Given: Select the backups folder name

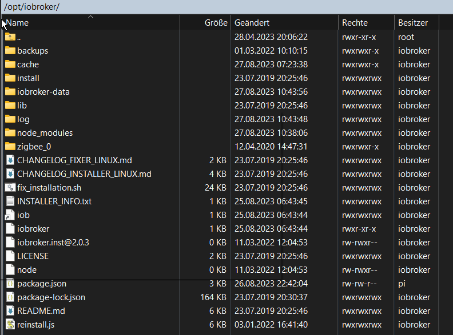Looking at the screenshot, I should (x=33, y=51).
